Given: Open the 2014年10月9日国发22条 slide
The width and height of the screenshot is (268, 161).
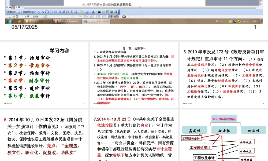Looking at the screenshot, I should (x=44, y=135).
